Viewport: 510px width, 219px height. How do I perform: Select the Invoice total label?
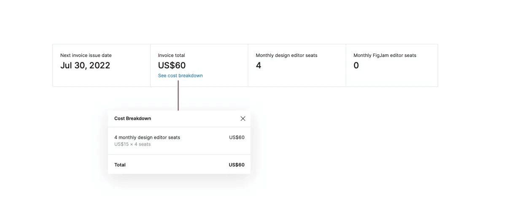pos(171,55)
